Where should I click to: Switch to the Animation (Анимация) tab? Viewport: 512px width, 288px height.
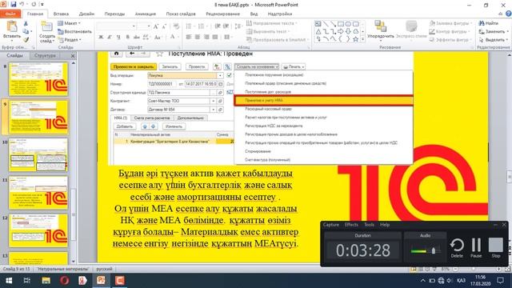(x=146, y=14)
